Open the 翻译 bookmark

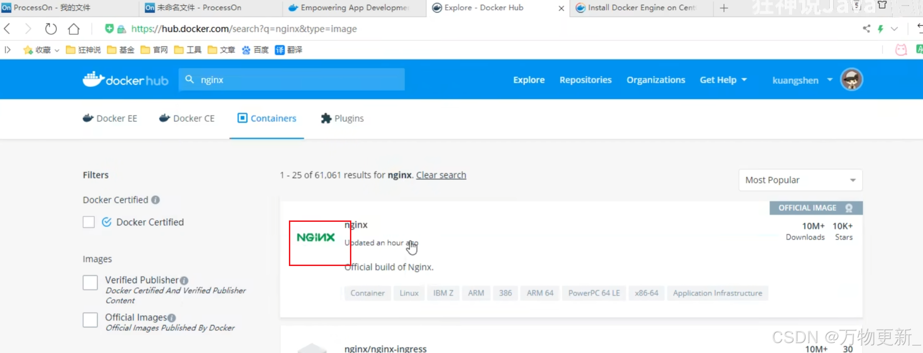(x=288, y=50)
